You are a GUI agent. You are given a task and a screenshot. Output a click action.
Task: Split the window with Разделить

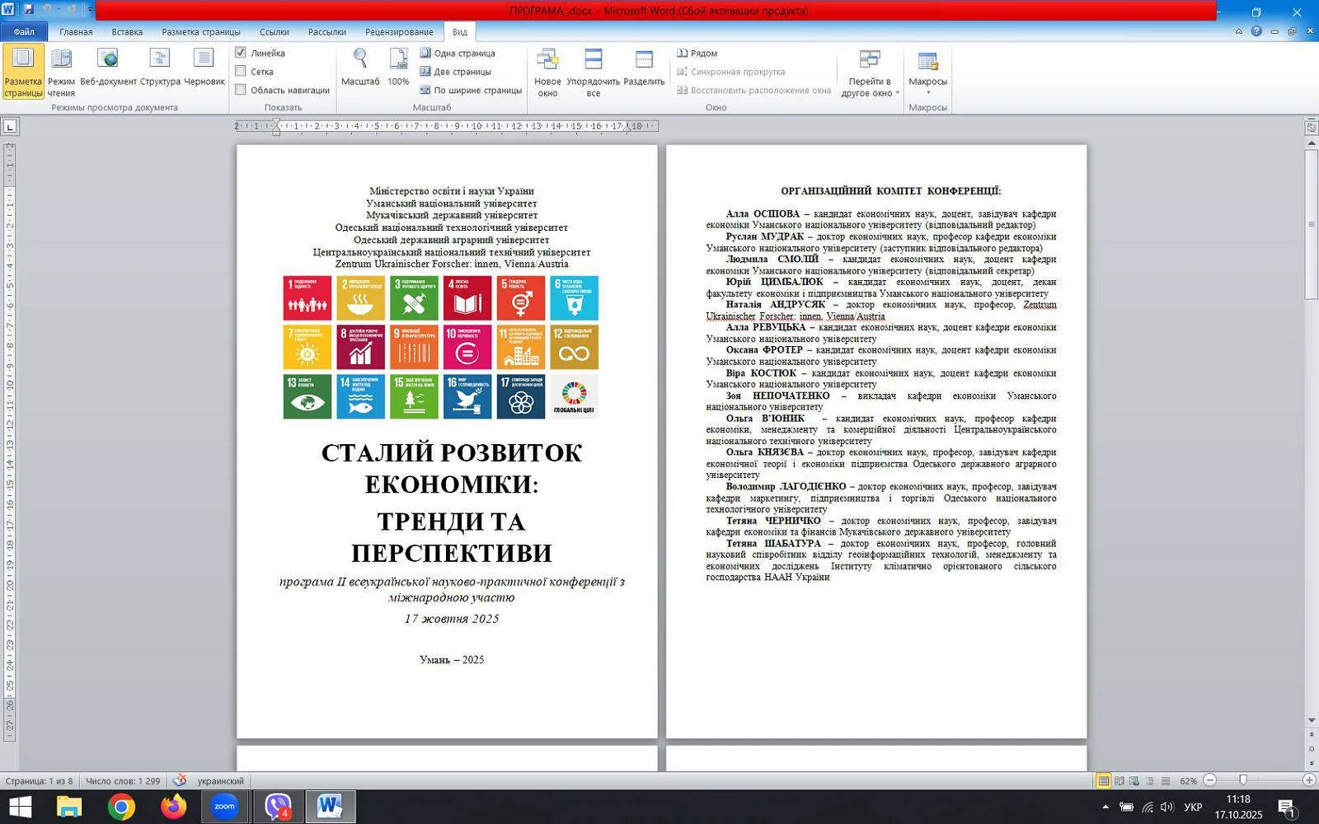point(644,71)
